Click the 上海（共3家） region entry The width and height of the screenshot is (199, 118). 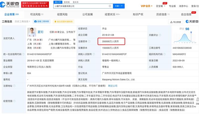[x=34, y=44]
